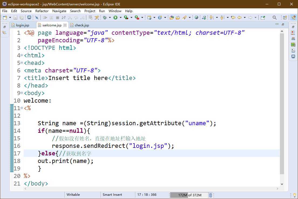Expand the Debug launch dropdown arrow
Screen dimensions: 298x199
click(110, 18)
